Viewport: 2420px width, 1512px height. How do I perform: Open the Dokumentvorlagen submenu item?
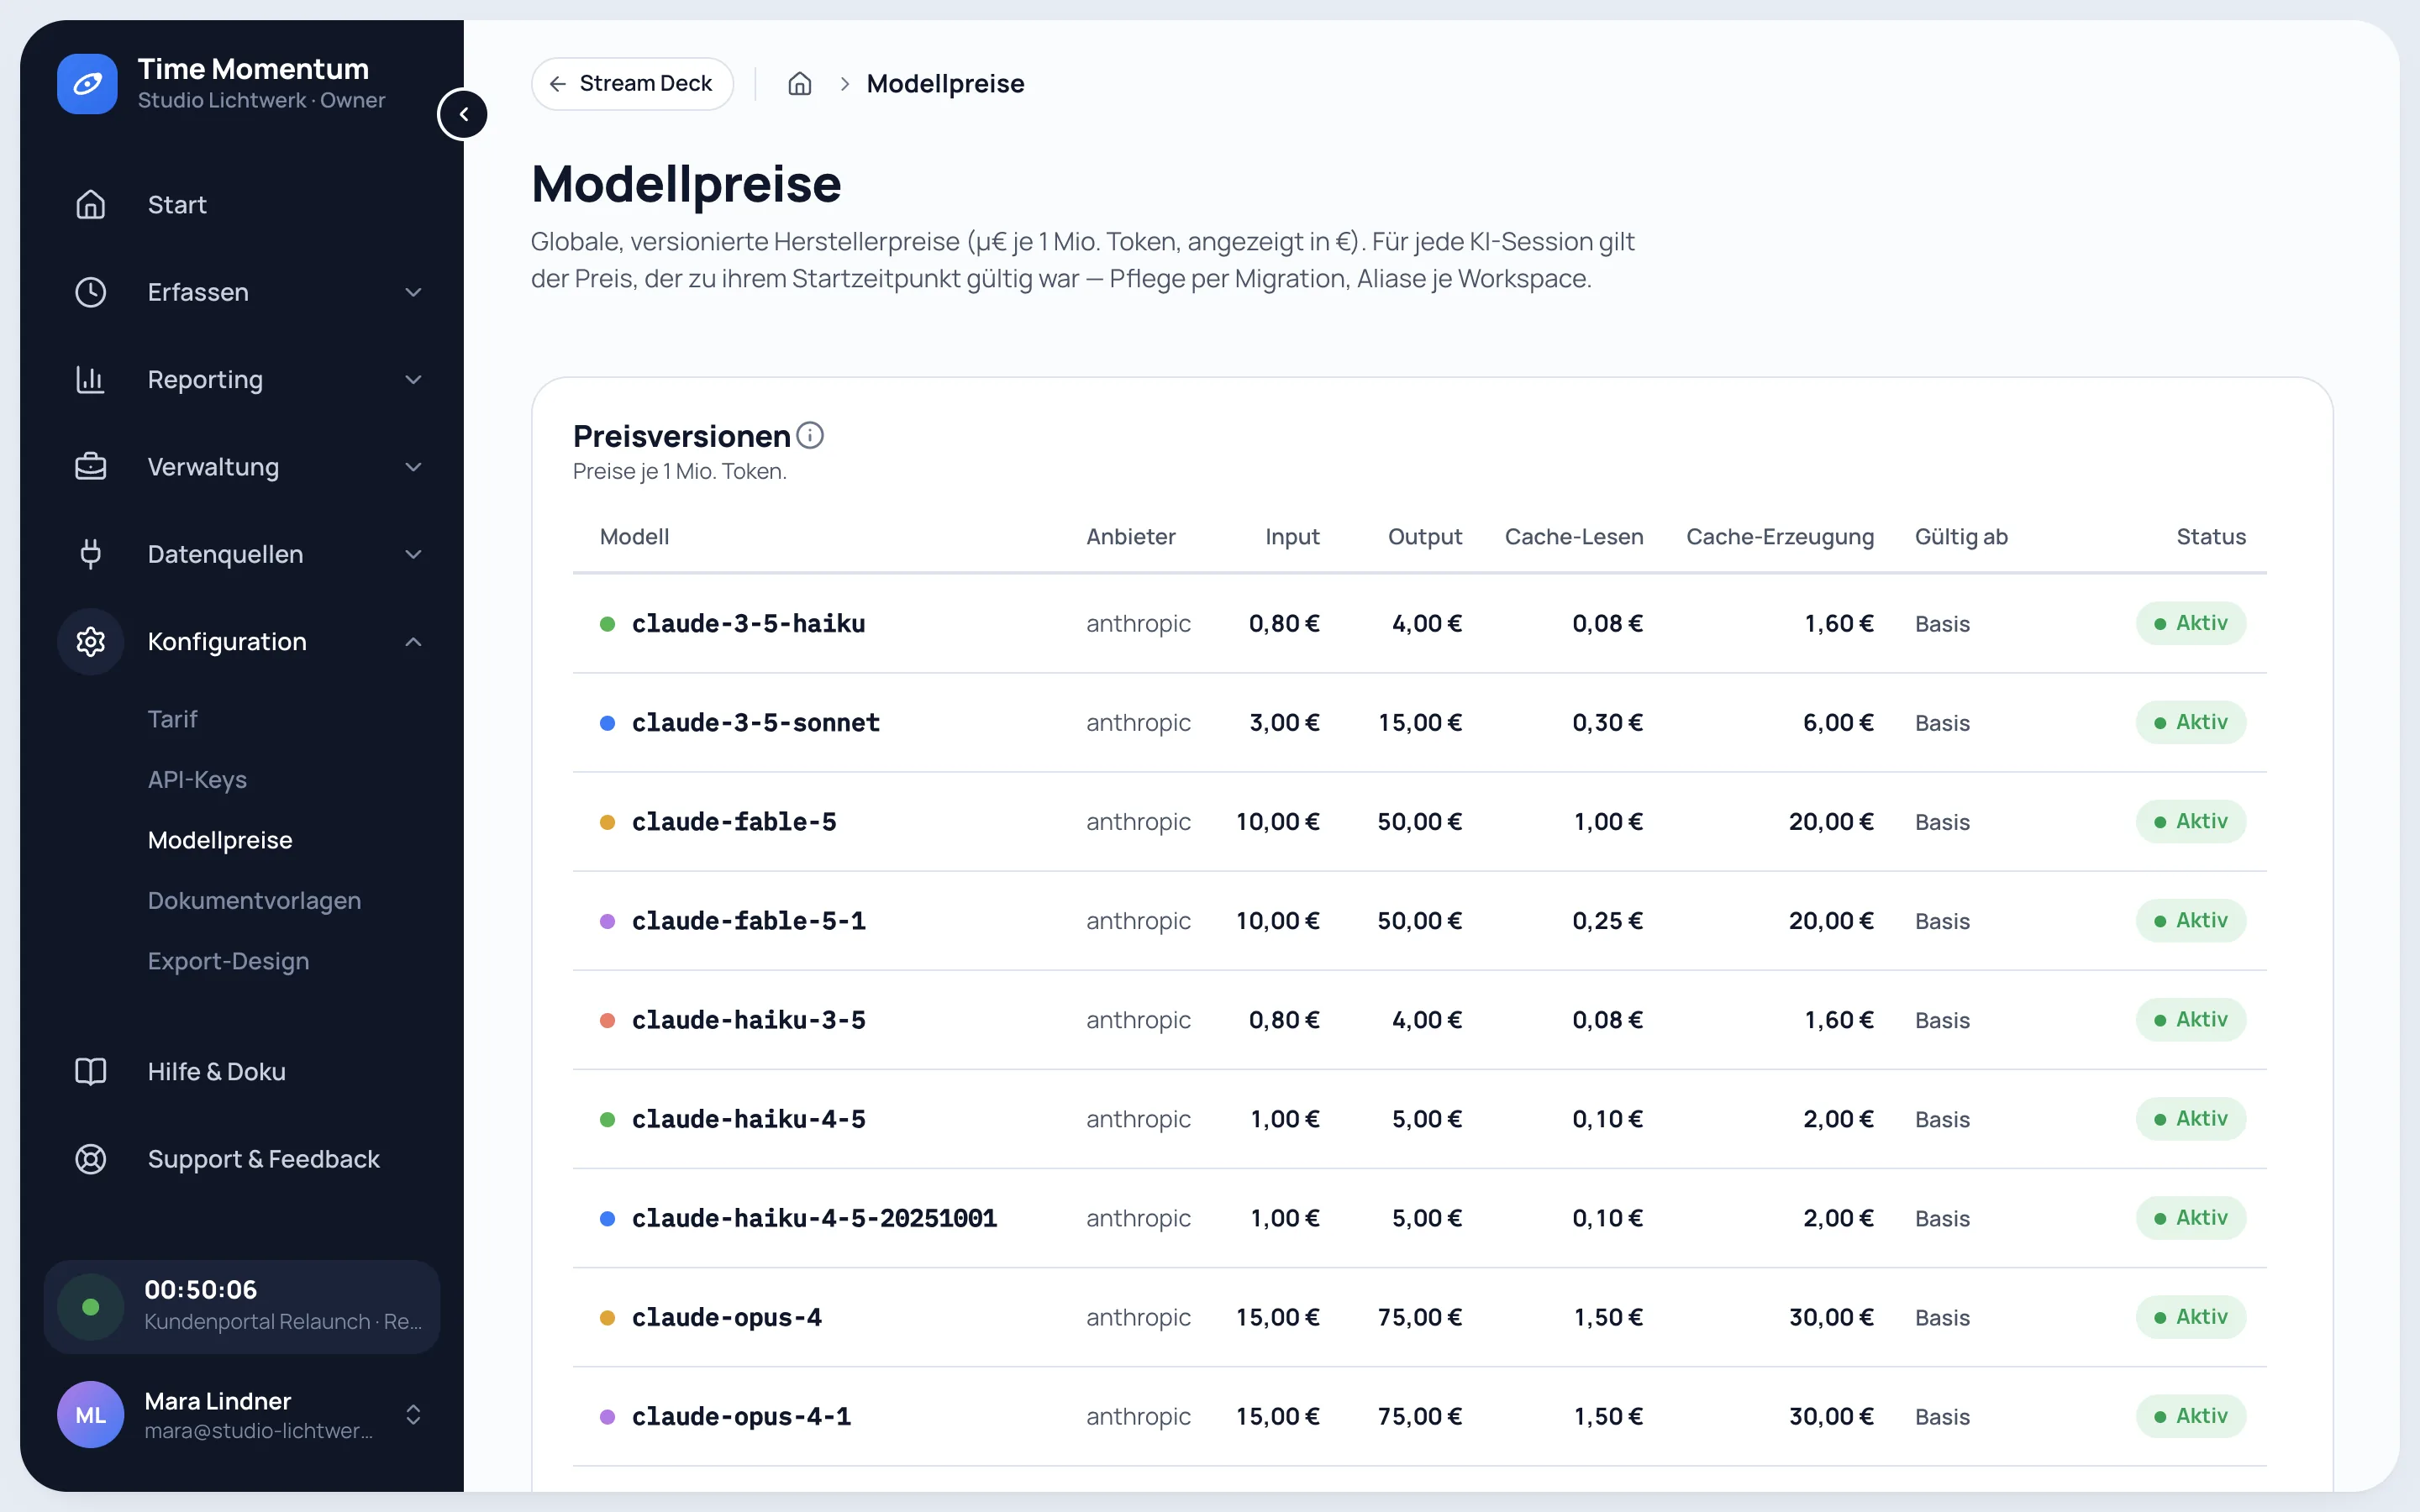tap(254, 901)
